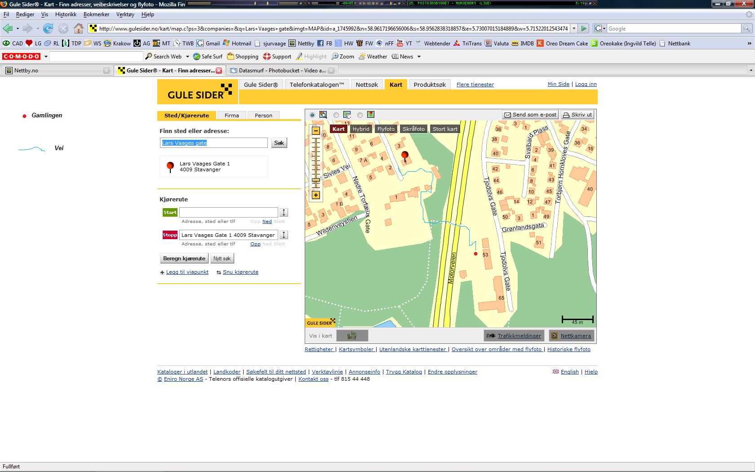The height and width of the screenshot is (472, 755).
Task: Click the Skriv ut print button
Action: (577, 115)
